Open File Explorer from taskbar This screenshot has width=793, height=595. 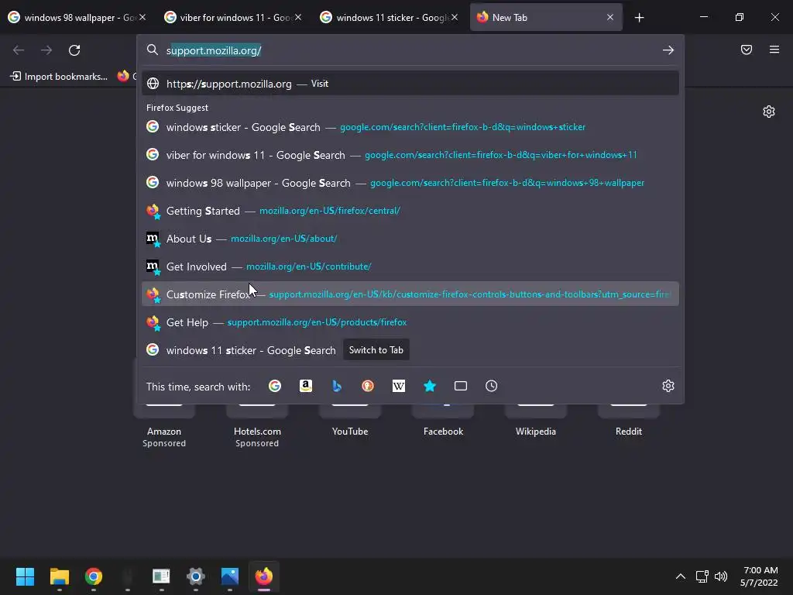59,576
